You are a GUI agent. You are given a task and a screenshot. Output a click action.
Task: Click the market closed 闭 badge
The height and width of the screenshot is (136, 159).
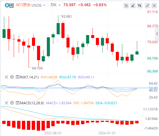point(11,5)
